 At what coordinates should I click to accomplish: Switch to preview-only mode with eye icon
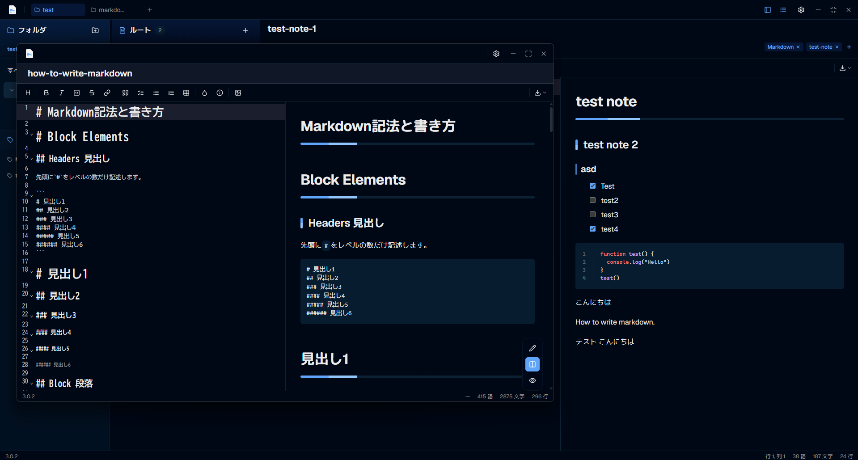(x=532, y=380)
